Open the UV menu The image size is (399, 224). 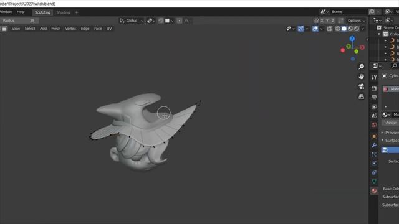pyautogui.click(x=109, y=29)
